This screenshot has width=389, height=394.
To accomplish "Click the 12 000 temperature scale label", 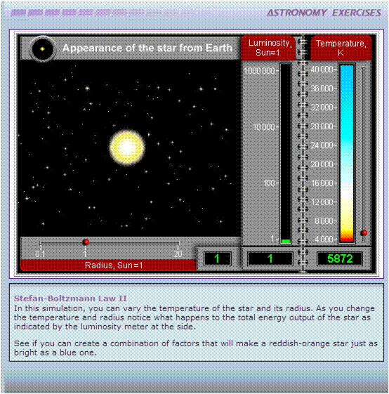I will (x=323, y=202).
